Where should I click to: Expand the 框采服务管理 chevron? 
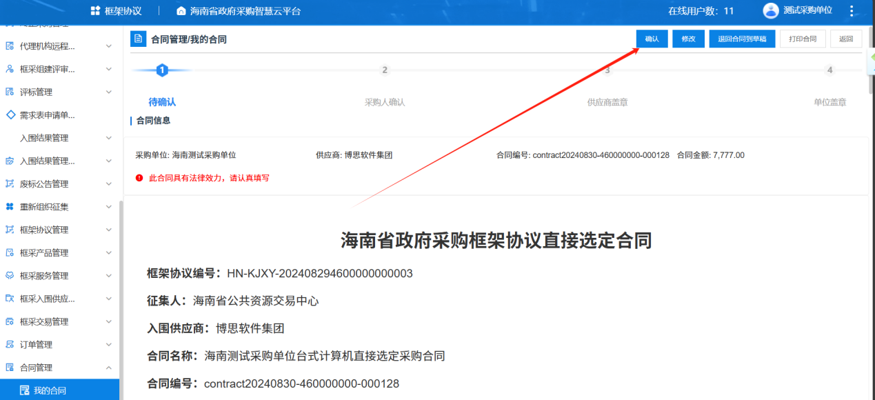[108, 275]
